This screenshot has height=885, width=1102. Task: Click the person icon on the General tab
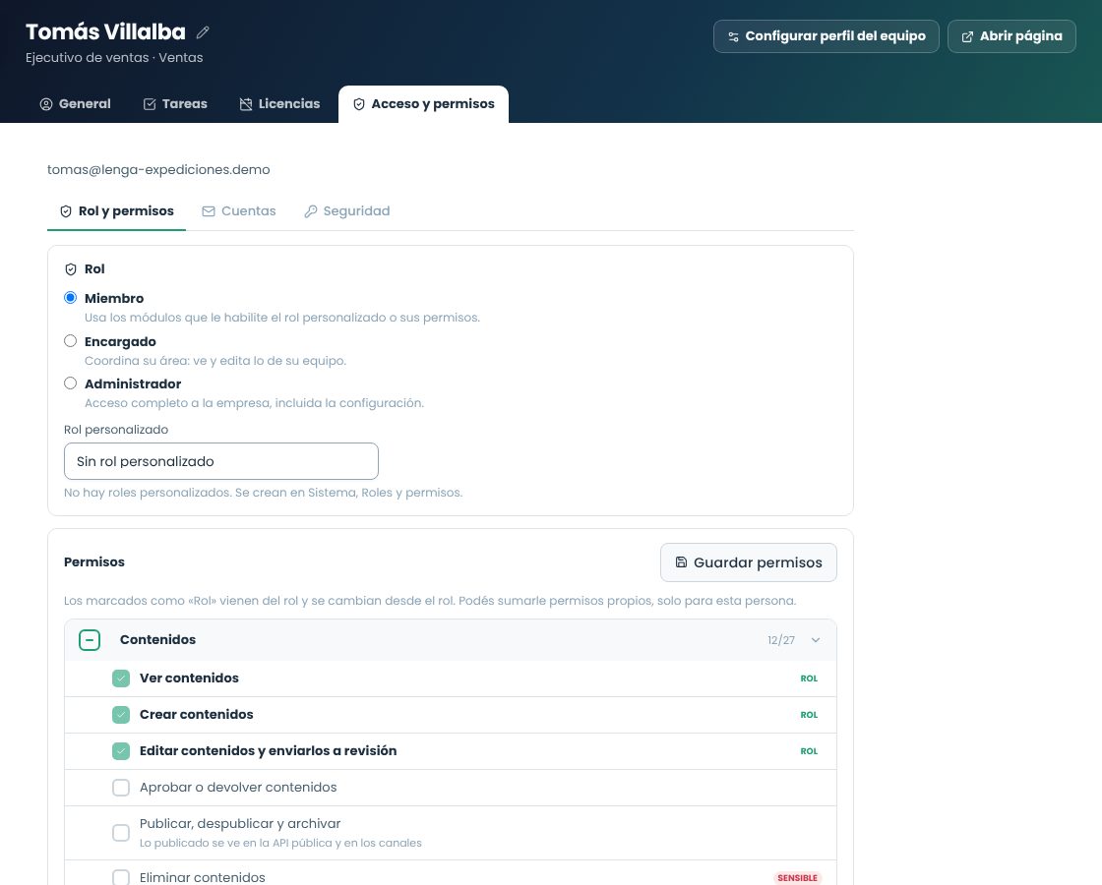46,104
